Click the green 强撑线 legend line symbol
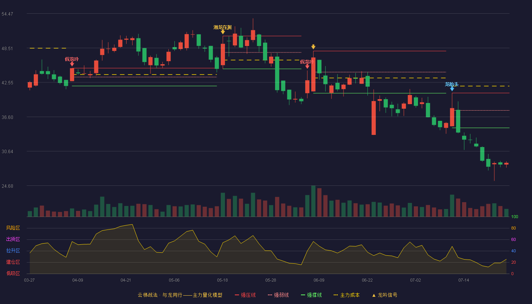Screen dimensions: 532x304 [x=303, y=295]
